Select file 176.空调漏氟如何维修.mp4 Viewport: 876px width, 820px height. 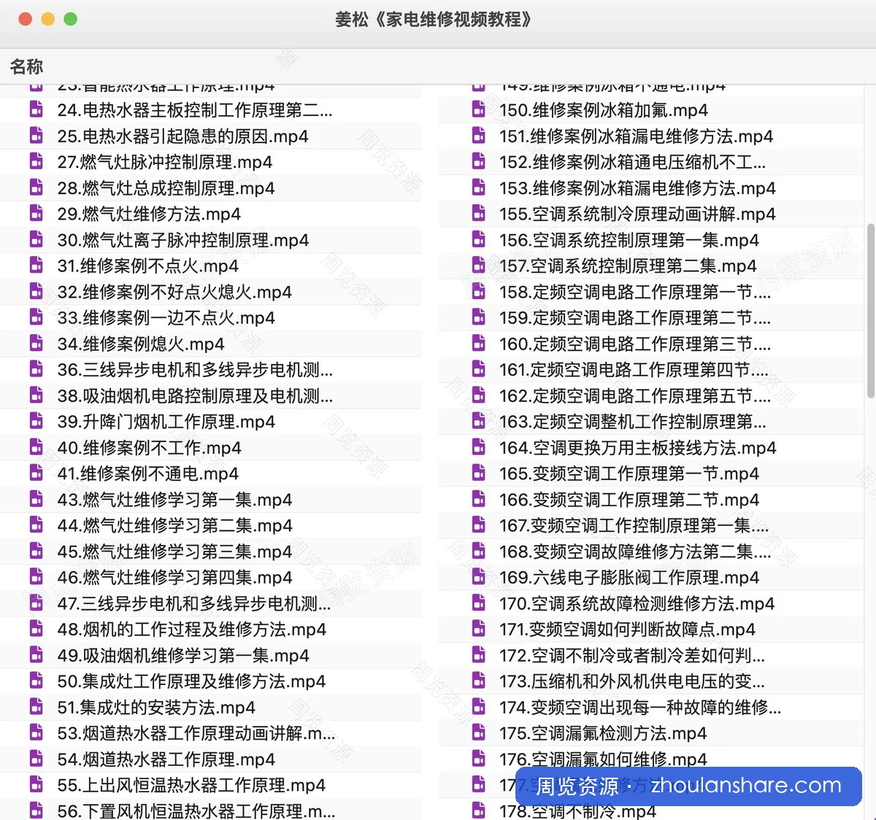click(x=603, y=759)
